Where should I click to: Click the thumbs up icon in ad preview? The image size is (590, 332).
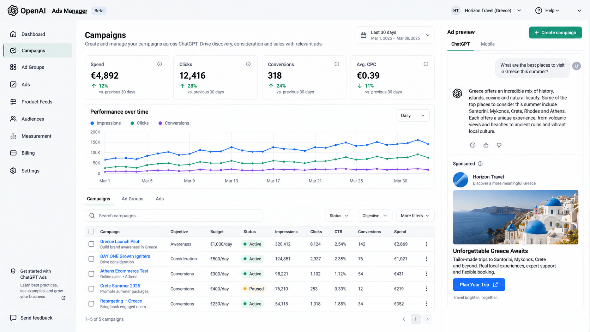pyautogui.click(x=486, y=145)
